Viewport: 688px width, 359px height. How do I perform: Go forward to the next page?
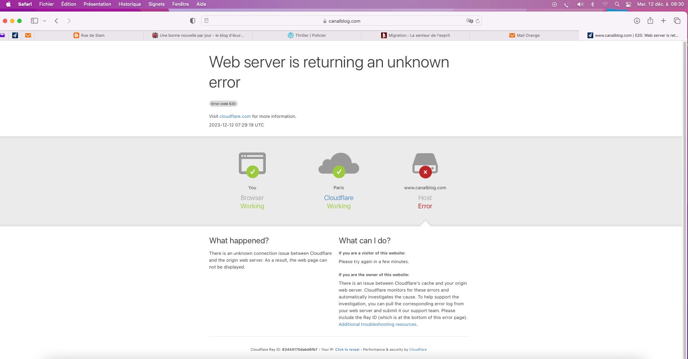69,21
